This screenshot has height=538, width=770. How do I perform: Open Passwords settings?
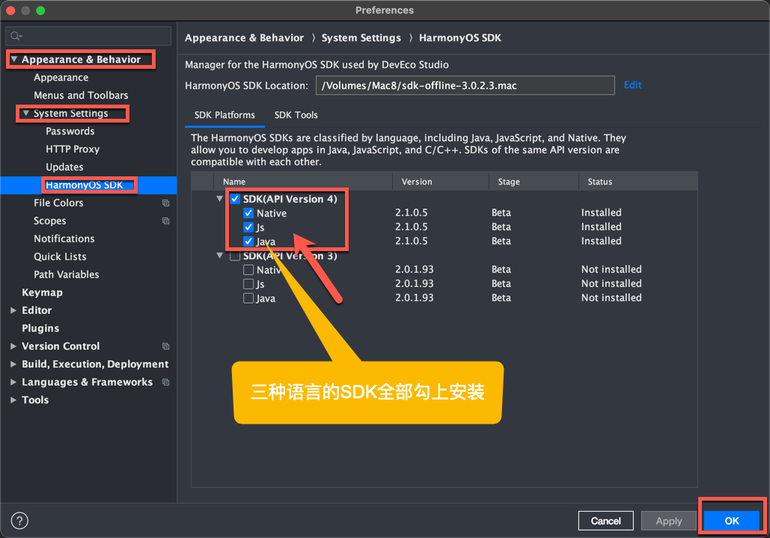point(70,131)
